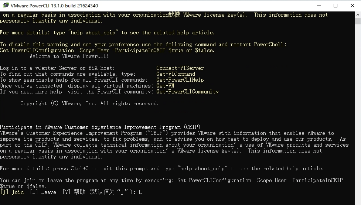Click the [?] 帮助 help option
This screenshot has width=361, height=205.
[x=72, y=192]
